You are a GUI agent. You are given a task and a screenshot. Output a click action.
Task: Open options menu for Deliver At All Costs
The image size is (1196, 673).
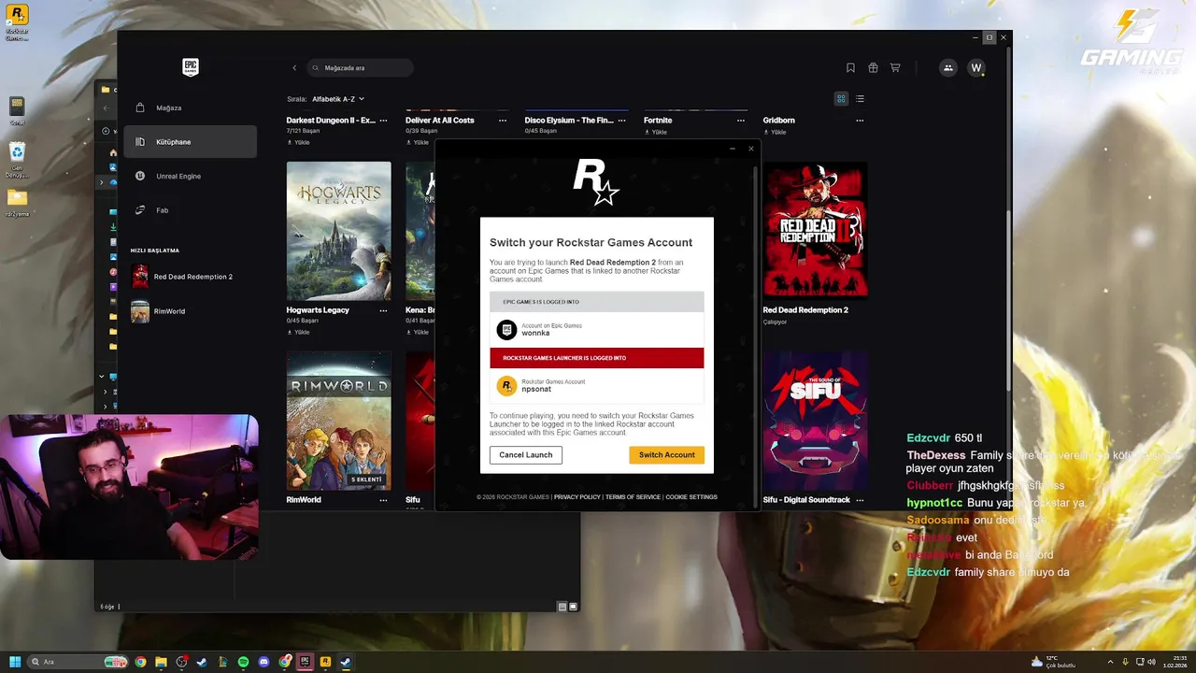(503, 121)
